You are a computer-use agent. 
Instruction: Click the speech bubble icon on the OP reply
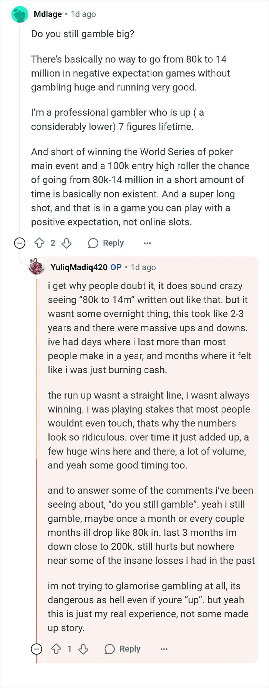tap(110, 649)
